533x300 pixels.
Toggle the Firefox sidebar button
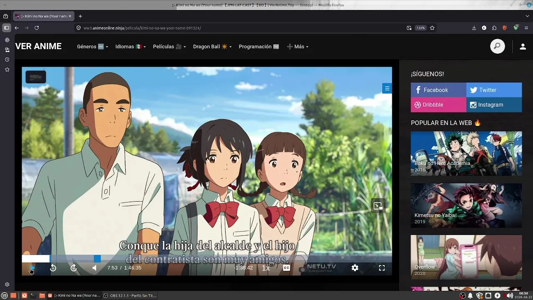7,28
